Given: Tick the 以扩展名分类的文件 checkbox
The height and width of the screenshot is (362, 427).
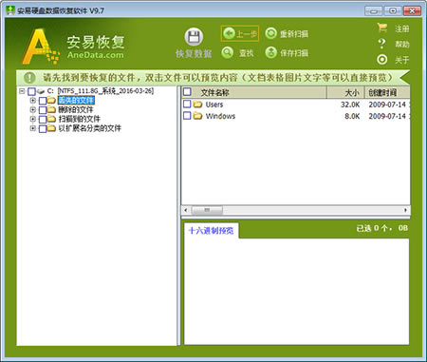Looking at the screenshot, I should tap(43, 128).
